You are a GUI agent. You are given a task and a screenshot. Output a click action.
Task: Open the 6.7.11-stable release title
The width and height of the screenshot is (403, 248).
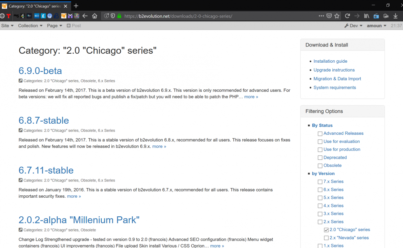pos(46,170)
